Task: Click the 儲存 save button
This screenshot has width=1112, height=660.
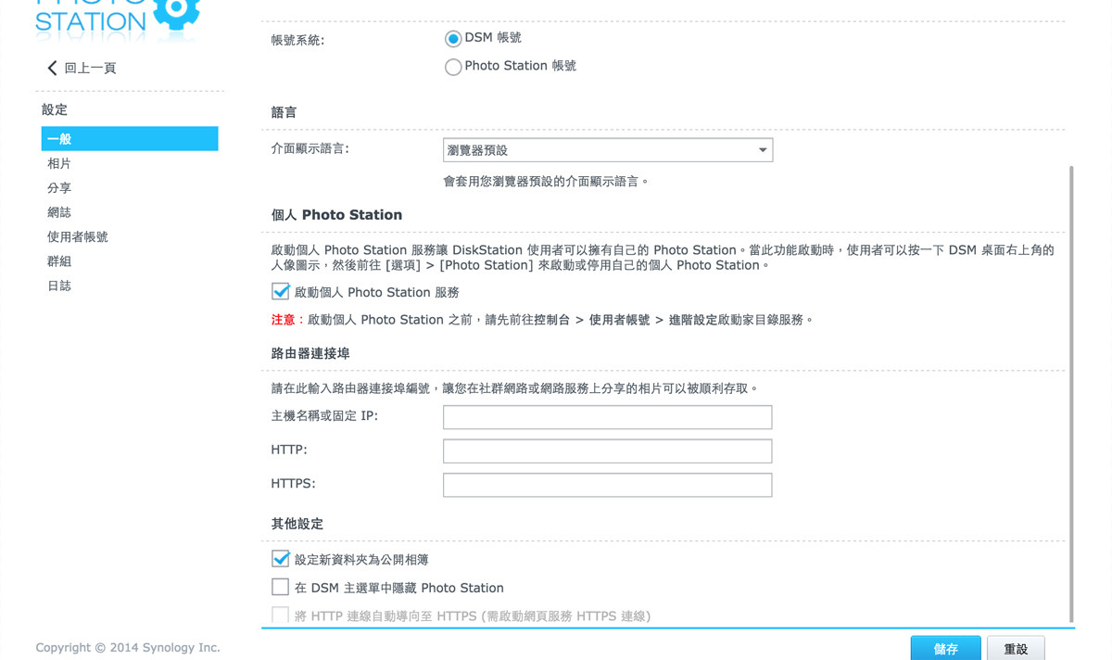Action: 945,649
